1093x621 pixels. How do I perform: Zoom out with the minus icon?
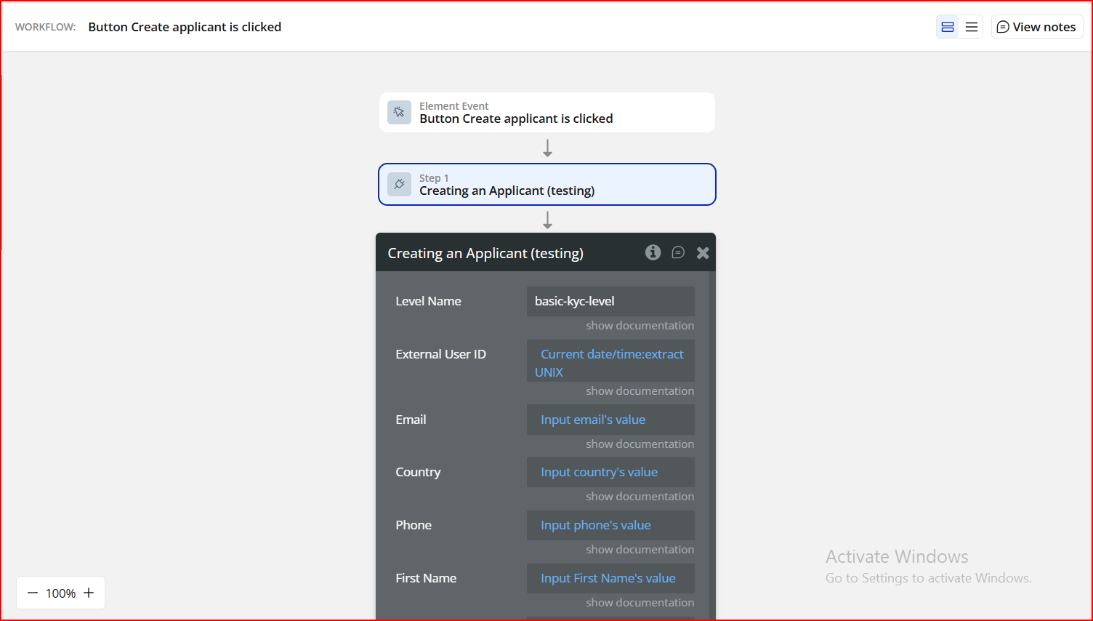[33, 593]
